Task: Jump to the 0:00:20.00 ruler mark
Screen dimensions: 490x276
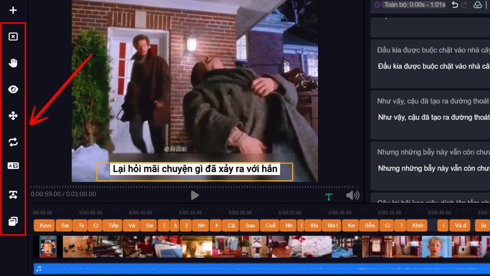Action: point(240,213)
